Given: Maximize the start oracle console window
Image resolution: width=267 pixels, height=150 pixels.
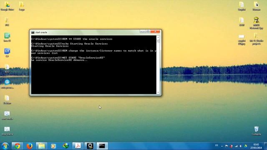Looking at the screenshot, I should 148,32.
